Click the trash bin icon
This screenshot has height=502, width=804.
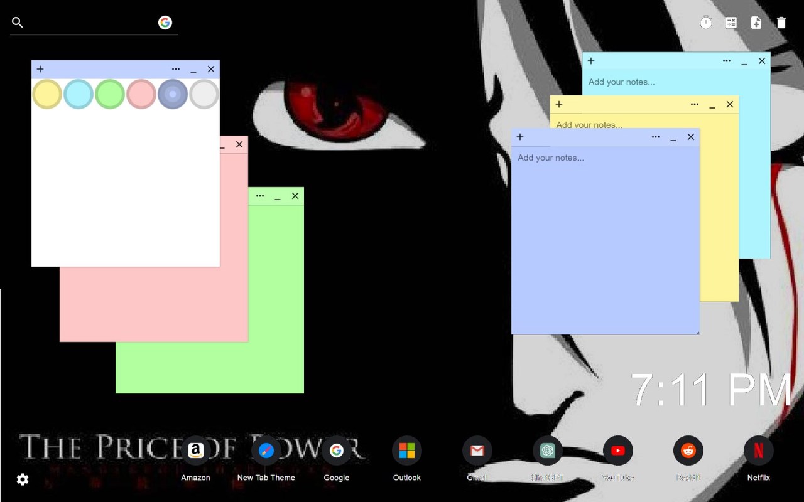tap(781, 23)
